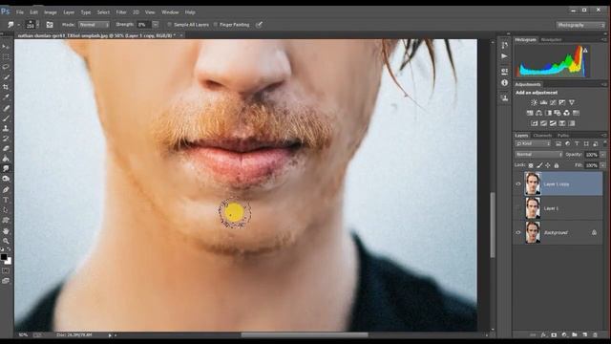Open the Image menu

(51, 12)
